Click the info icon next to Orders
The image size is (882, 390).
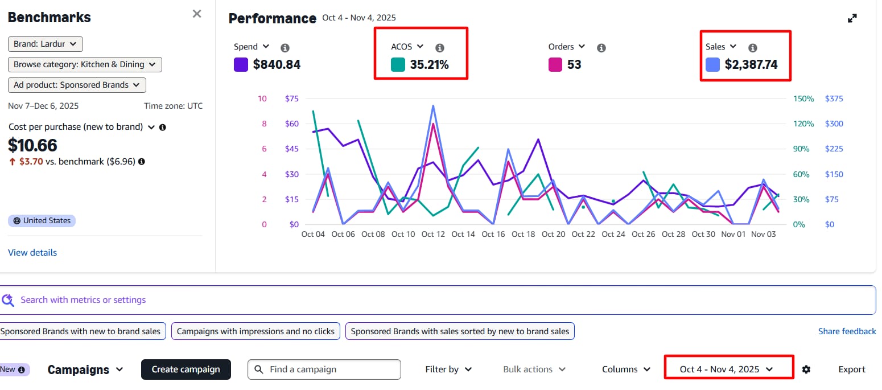coord(601,48)
